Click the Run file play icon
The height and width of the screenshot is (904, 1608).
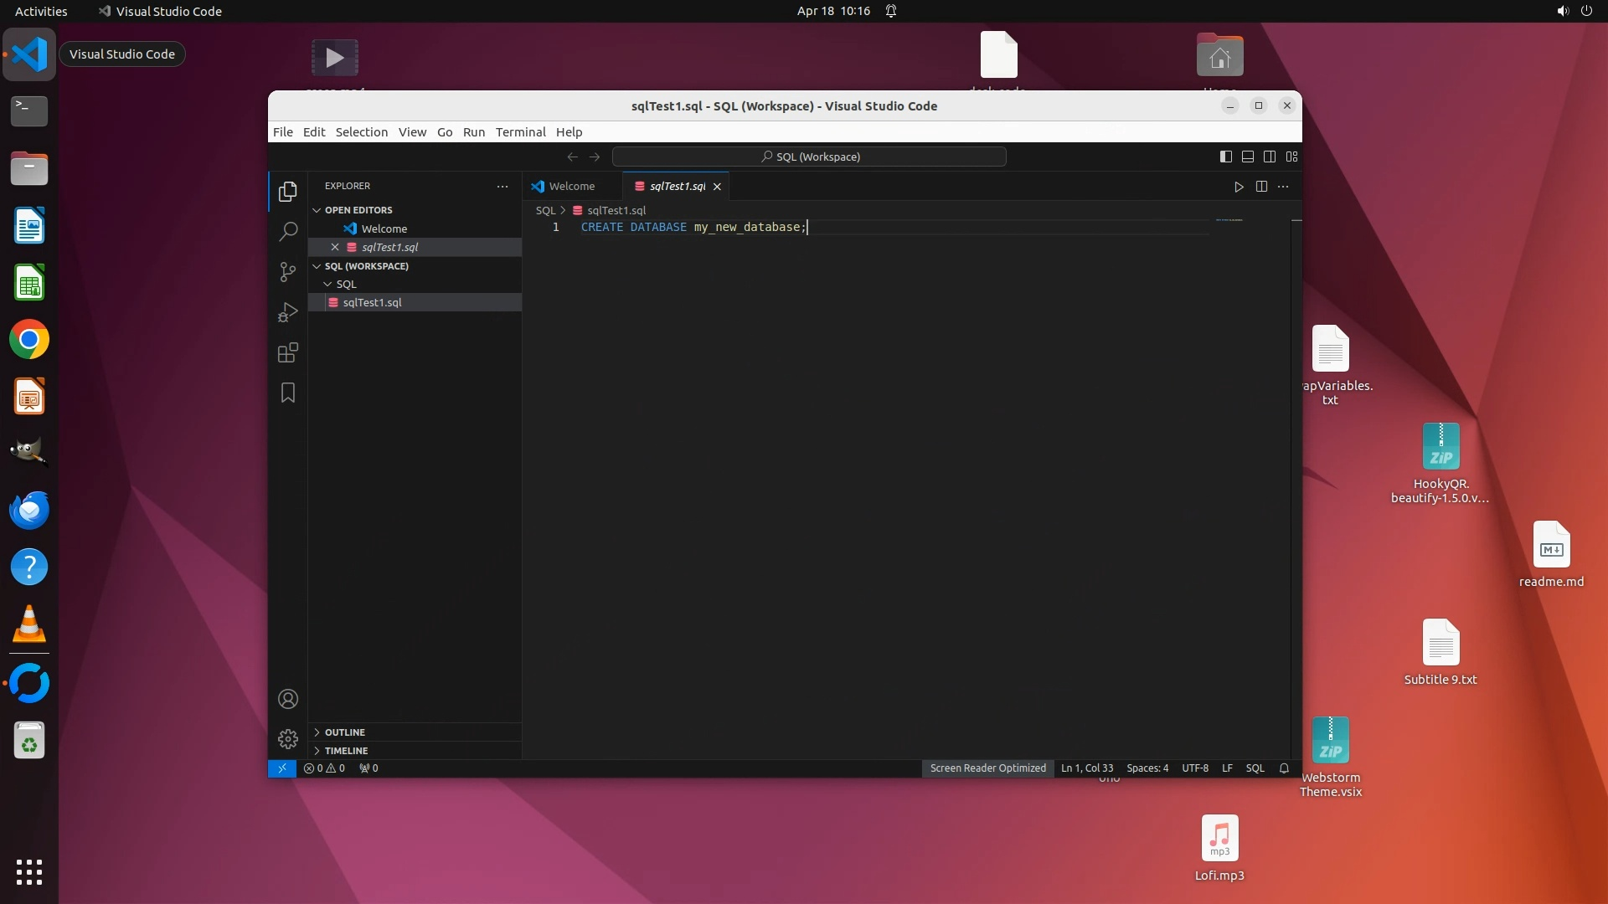coord(1239,187)
